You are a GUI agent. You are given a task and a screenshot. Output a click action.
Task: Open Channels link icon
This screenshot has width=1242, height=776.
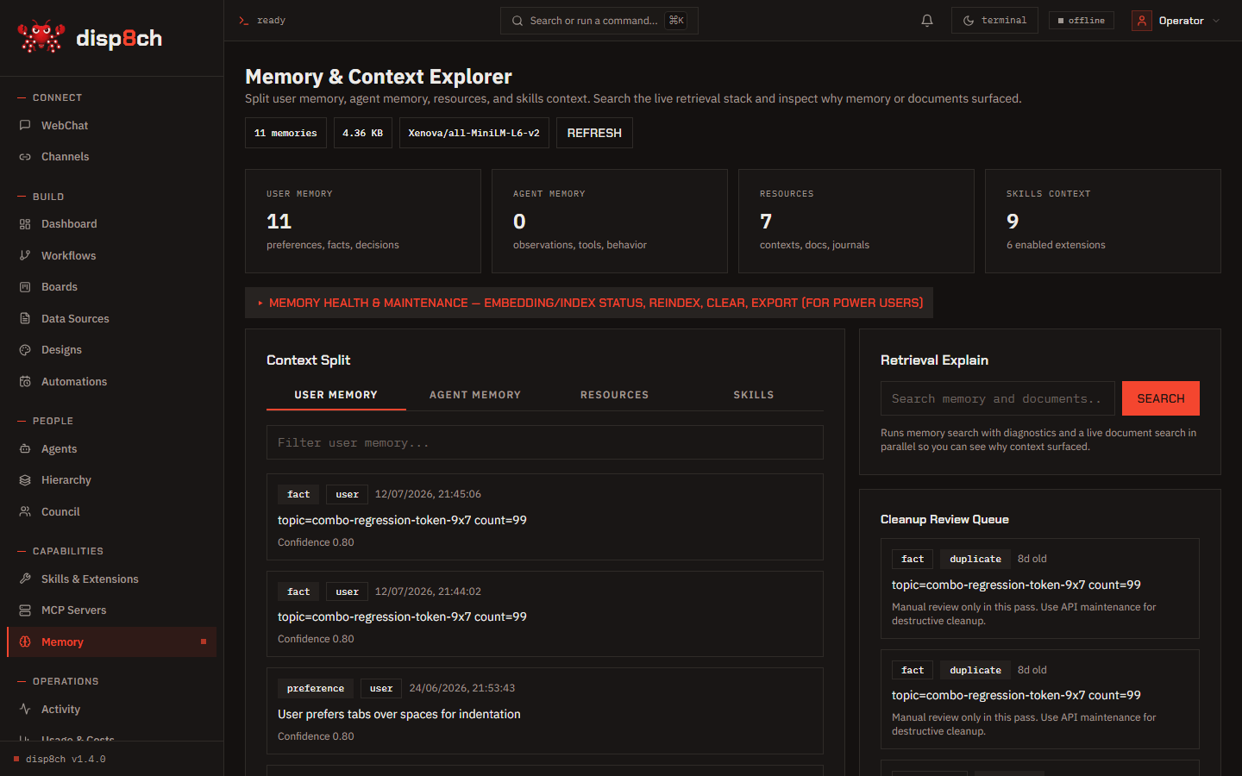[x=25, y=157]
